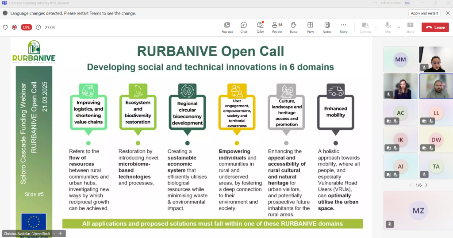This screenshot has height=238, width=453.
Task: Select the MZ participant tile
Action: [x=418, y=211]
